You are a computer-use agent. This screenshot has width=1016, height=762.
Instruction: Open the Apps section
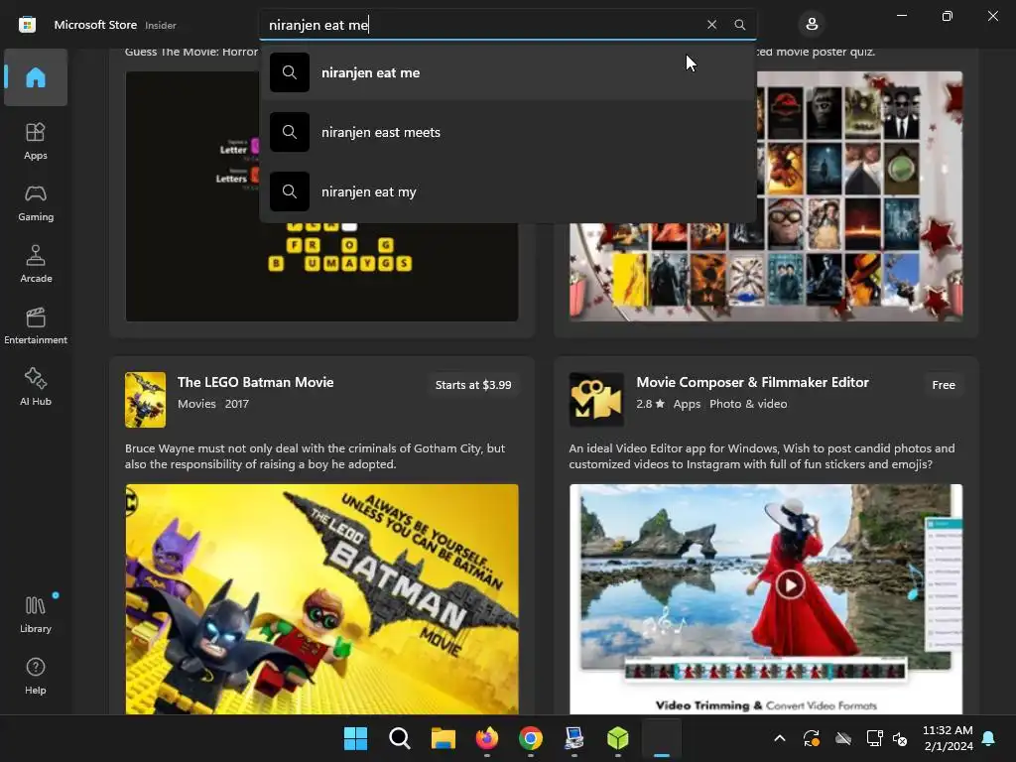tap(36, 141)
